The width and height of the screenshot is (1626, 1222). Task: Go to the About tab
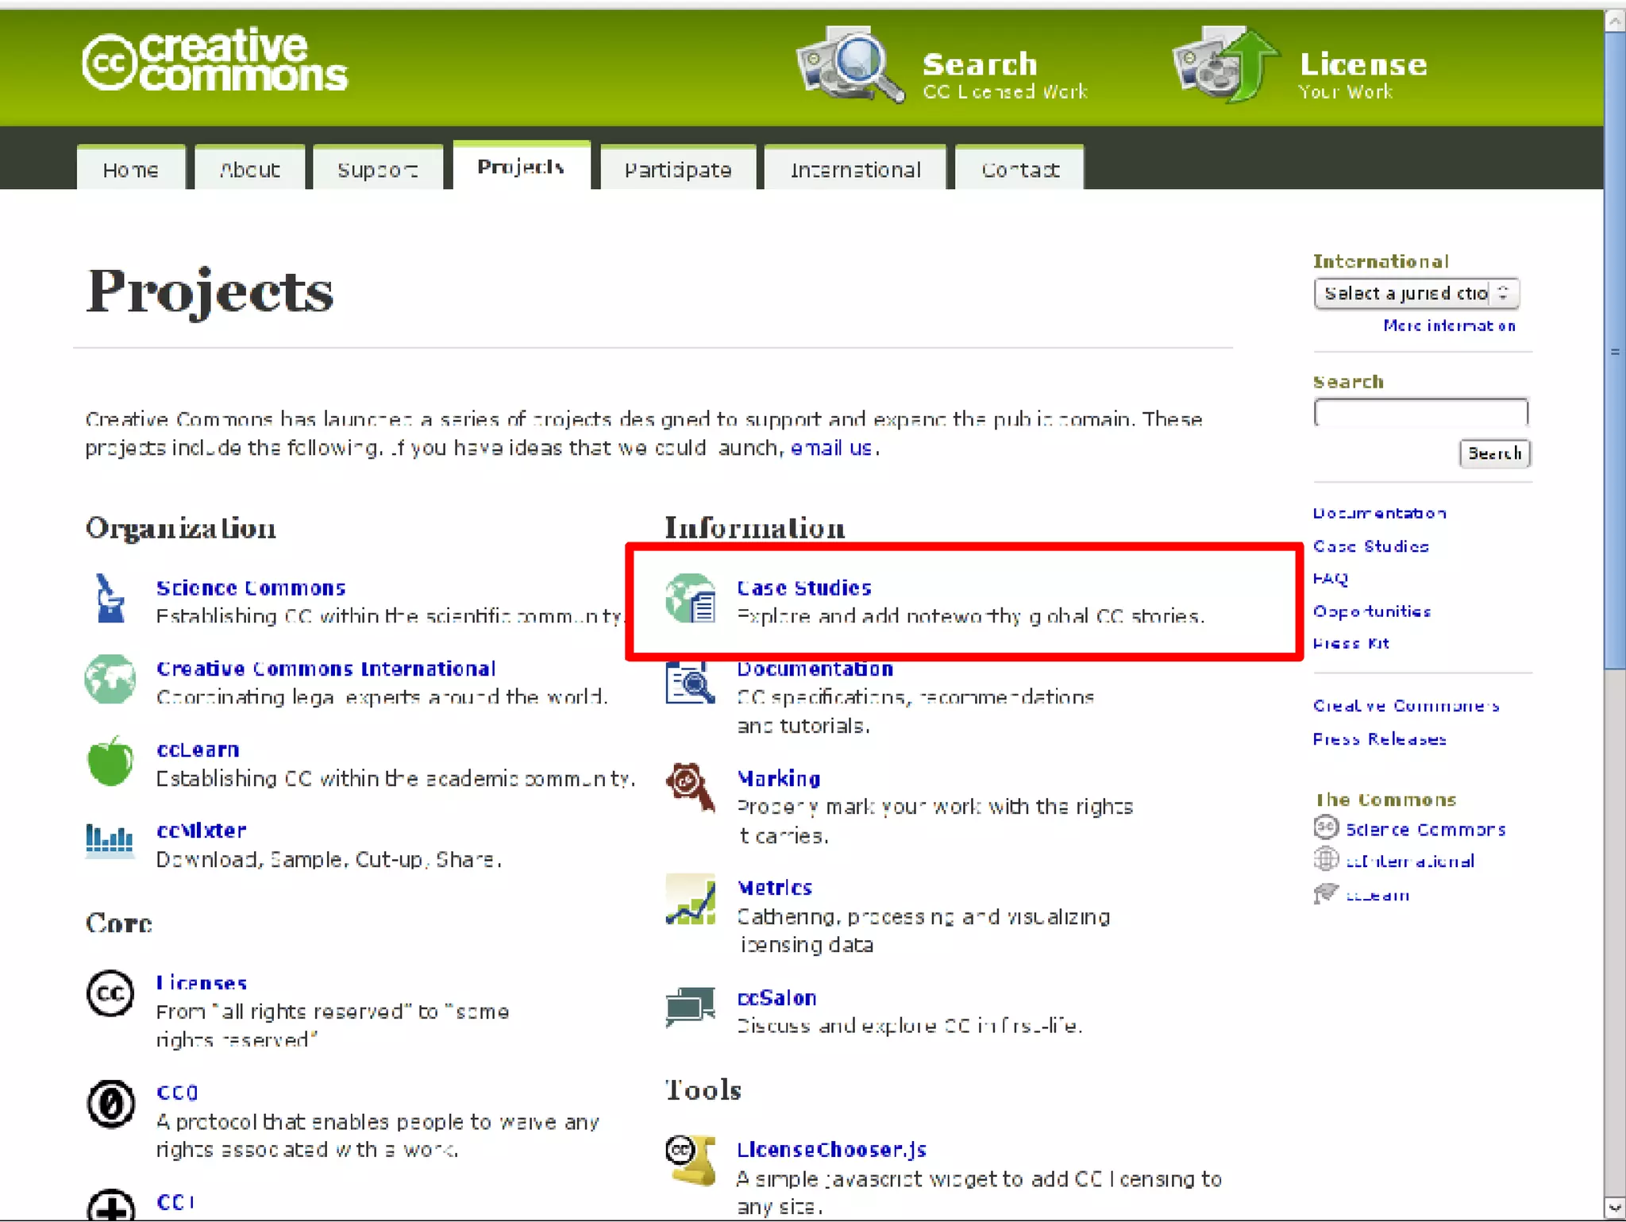[x=249, y=169]
